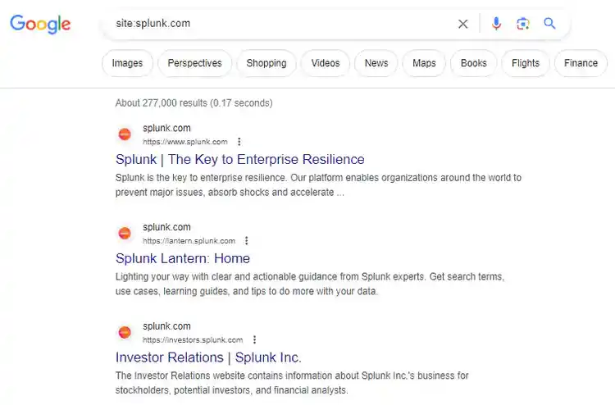This screenshot has height=405, width=615.
Task: Click the Investor Relations result favicon
Action: [x=125, y=332]
